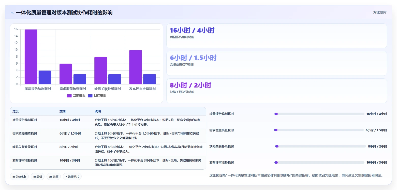Click the 16小时 / 4小时 value beside progress bar

(377, 114)
